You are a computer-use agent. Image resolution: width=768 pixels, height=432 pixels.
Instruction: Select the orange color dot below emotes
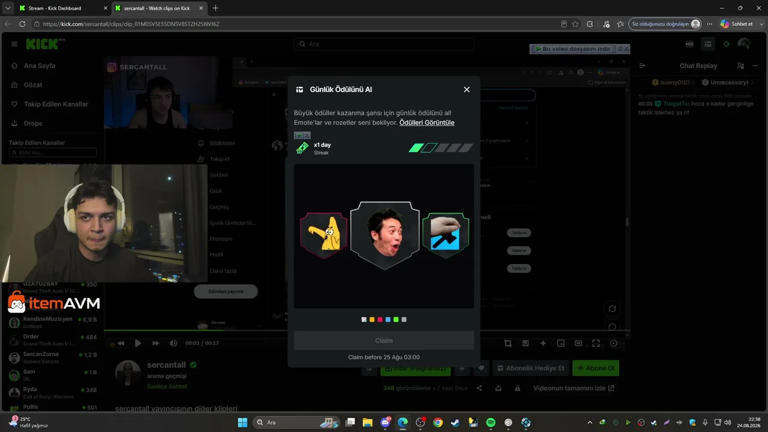372,320
